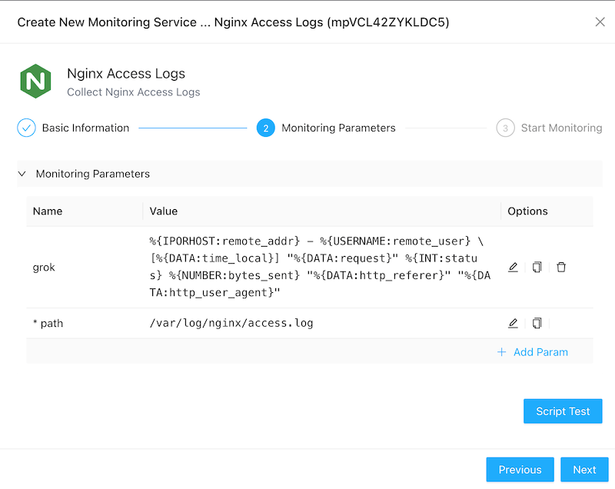This screenshot has height=489, width=615.
Task: Delete the grok parameter
Action: click(561, 268)
